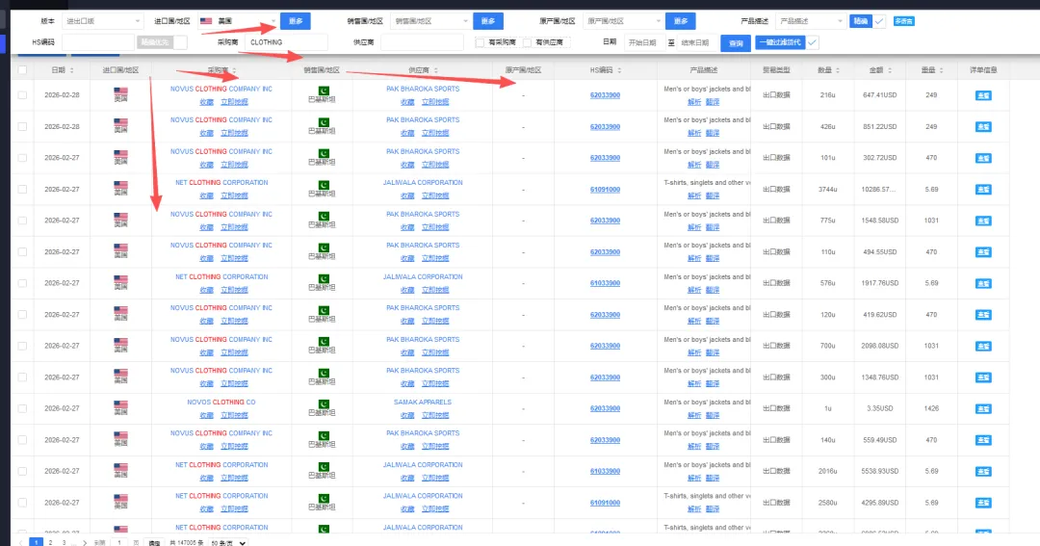1040x546 pixels.
Task: Sort by 数量 column sort arrows
Action: coord(838,69)
